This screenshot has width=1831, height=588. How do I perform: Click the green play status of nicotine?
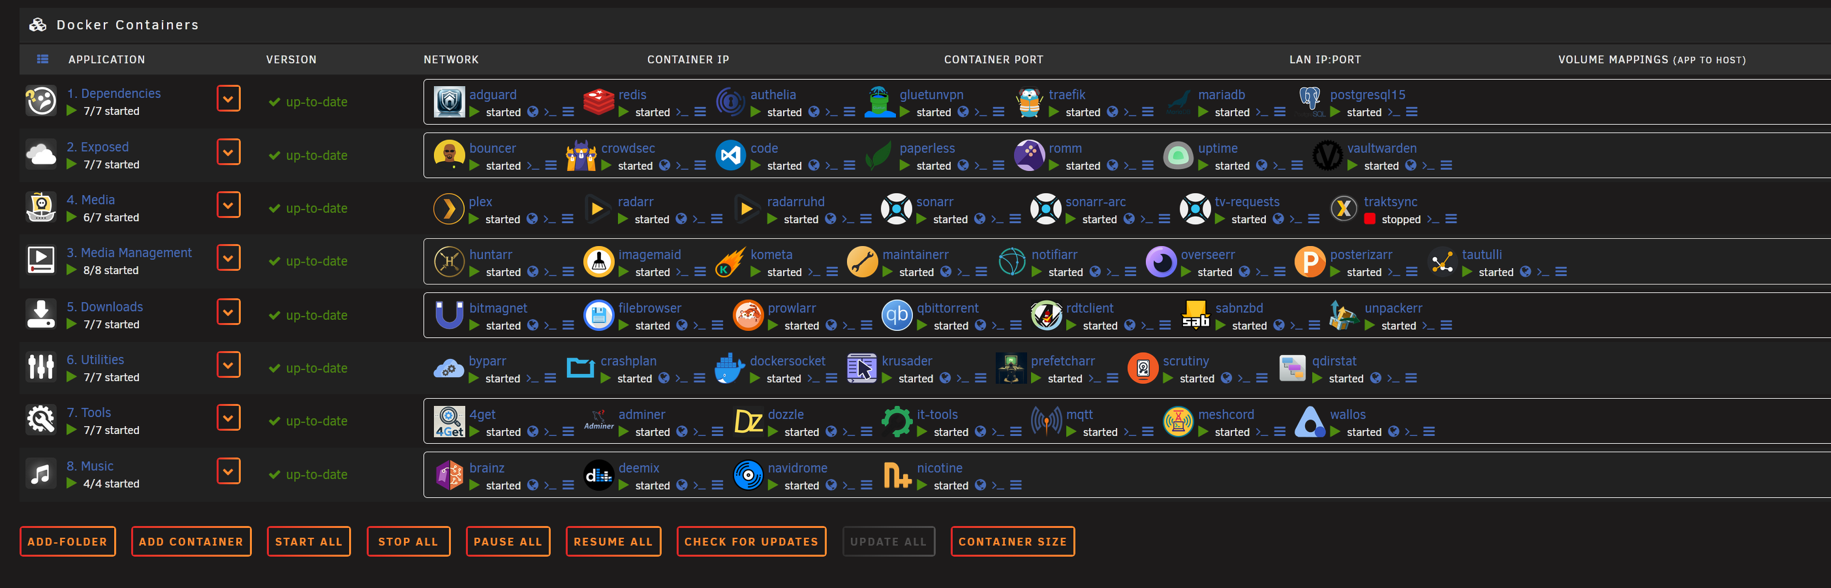coord(923,485)
